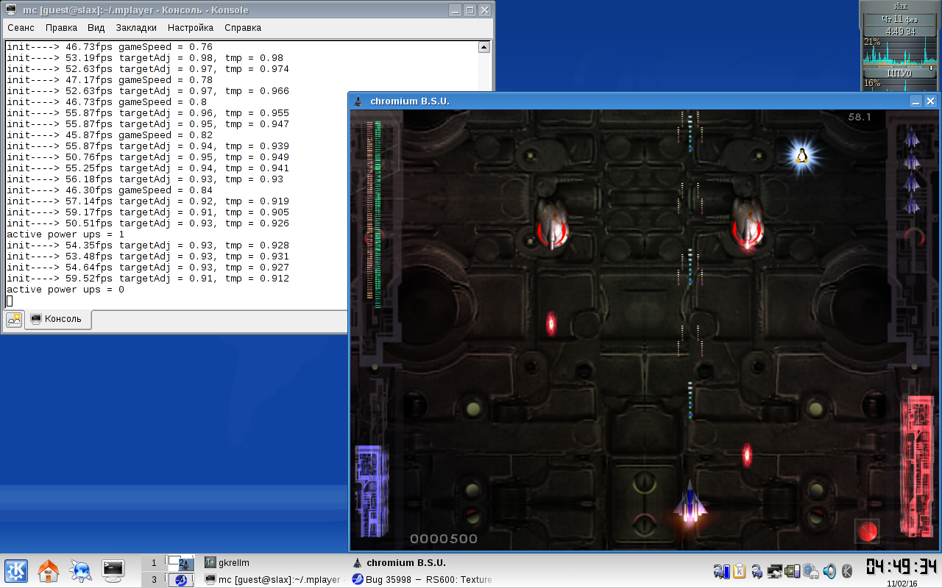
Task: Expand the Закладки menu
Action: [136, 28]
